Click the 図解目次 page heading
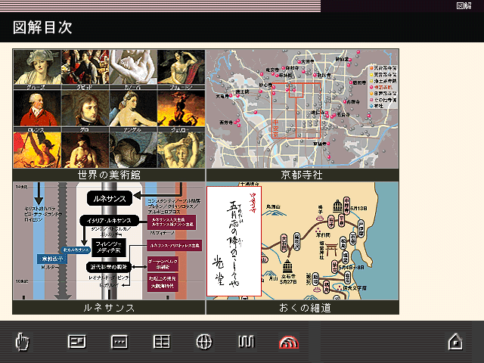Image resolution: width=484 pixels, height=363 pixels. (x=42, y=27)
